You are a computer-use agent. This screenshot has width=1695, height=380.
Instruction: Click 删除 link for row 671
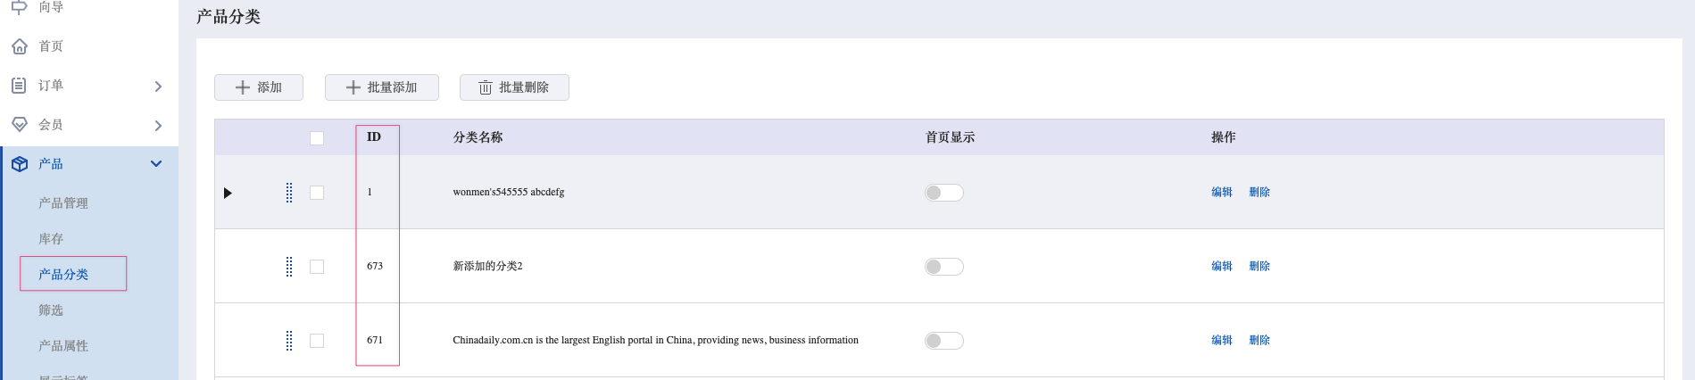(1259, 340)
